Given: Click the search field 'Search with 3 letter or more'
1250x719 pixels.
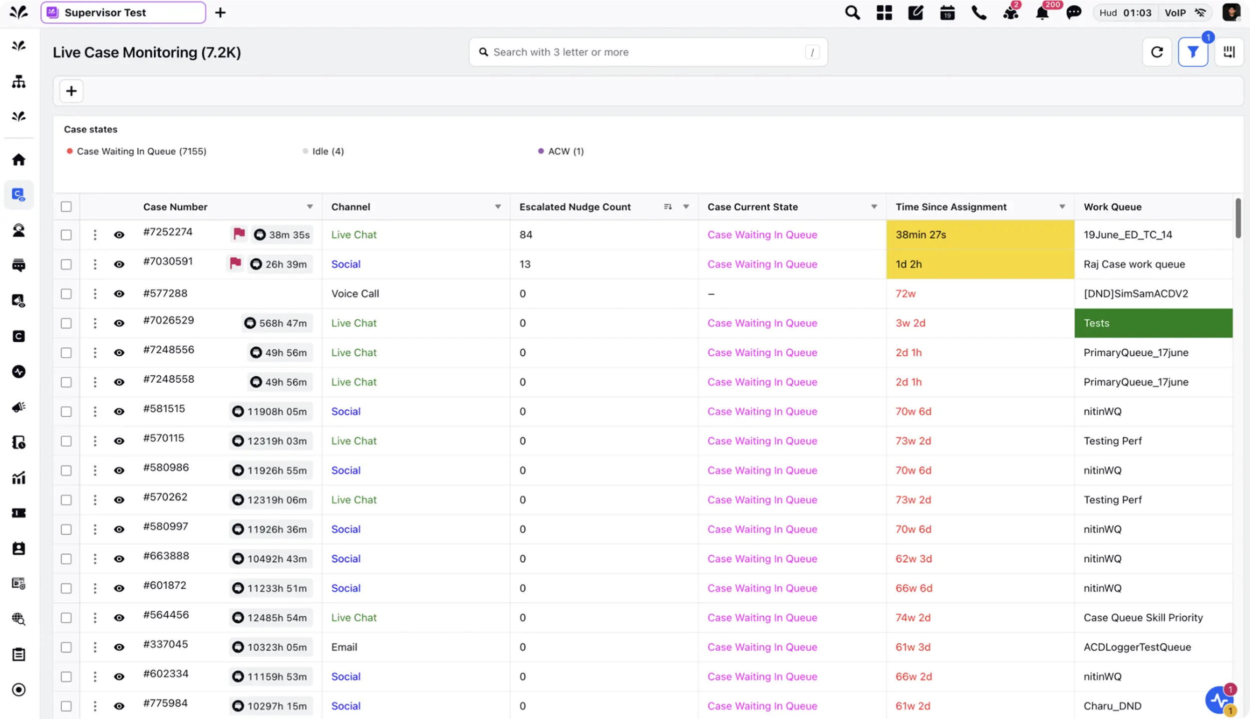Looking at the screenshot, I should coord(648,52).
